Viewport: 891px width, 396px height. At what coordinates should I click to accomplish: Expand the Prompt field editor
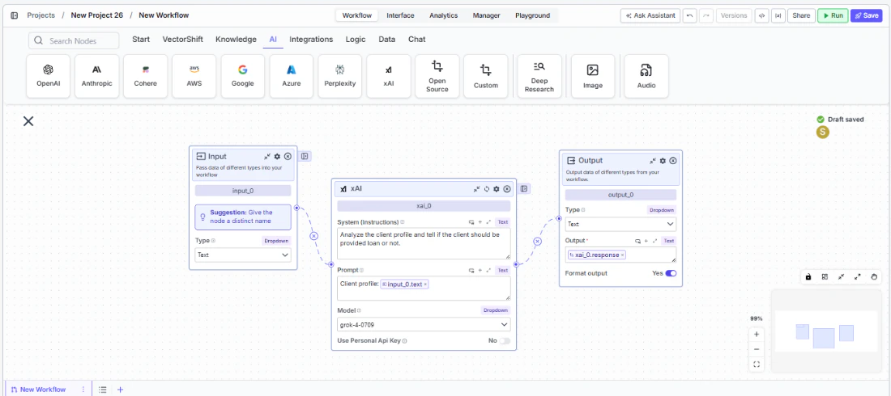[x=488, y=270]
